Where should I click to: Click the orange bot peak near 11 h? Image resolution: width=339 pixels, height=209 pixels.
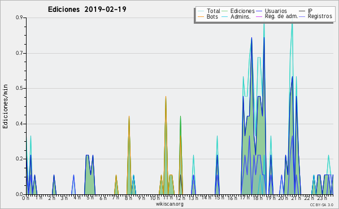(x=166, y=97)
